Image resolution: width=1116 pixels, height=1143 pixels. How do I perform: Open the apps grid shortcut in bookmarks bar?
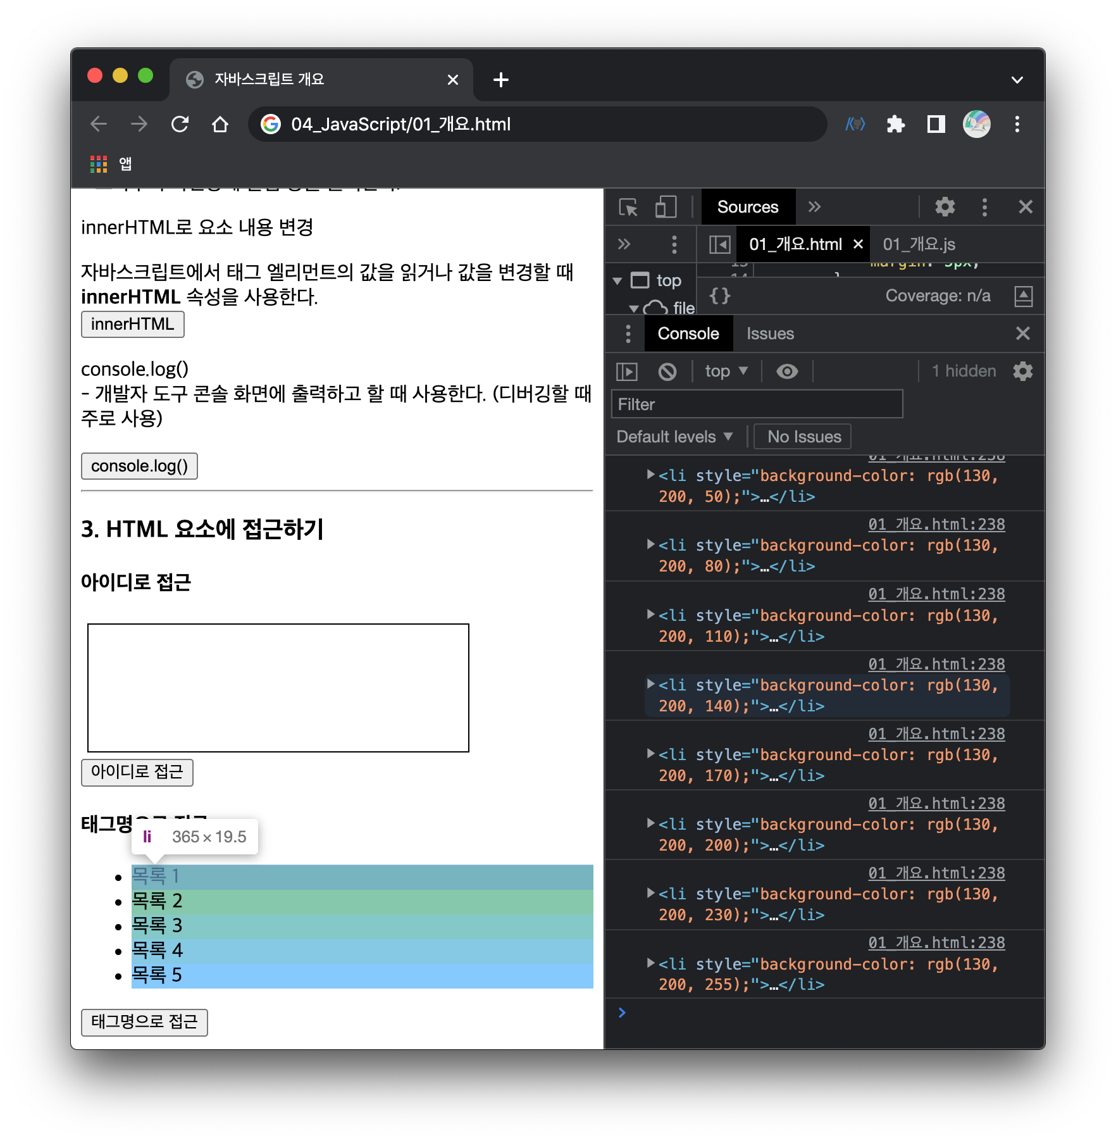coord(99,165)
